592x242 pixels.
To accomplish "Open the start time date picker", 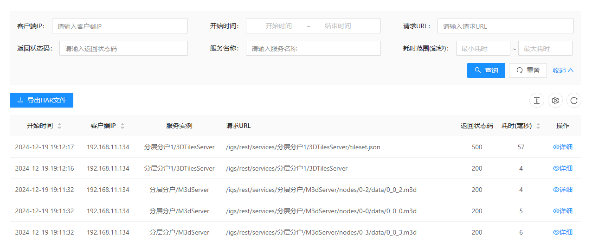I will pyautogui.click(x=278, y=26).
